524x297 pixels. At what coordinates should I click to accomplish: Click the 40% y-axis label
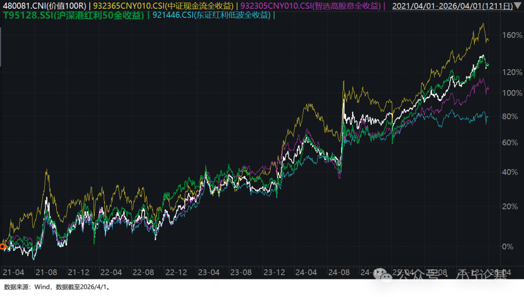[510, 172]
